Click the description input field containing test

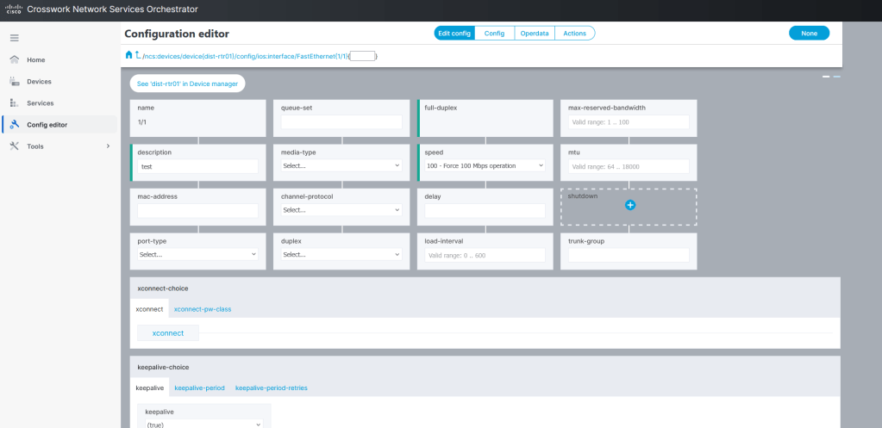(x=197, y=165)
